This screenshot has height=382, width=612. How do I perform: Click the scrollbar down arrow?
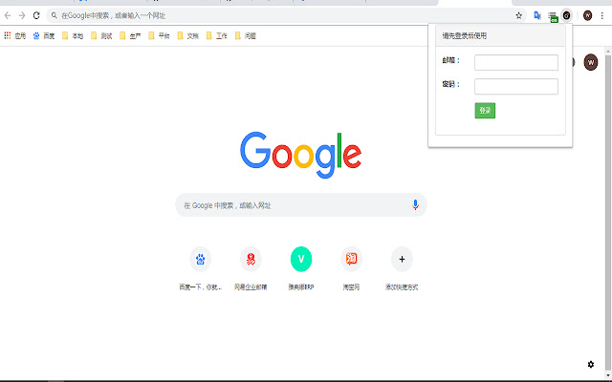(x=608, y=375)
